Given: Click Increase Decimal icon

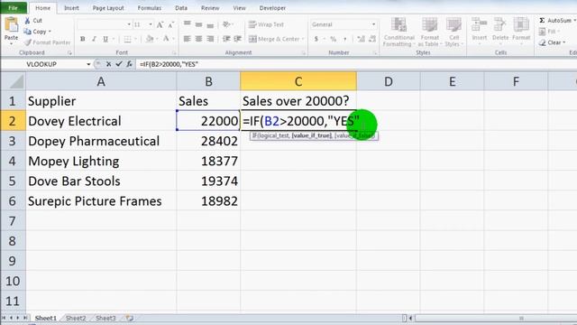Looking at the screenshot, I should [361, 39].
